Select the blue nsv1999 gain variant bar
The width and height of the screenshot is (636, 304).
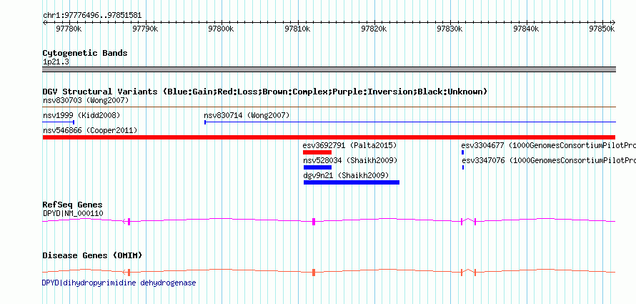(x=59, y=122)
